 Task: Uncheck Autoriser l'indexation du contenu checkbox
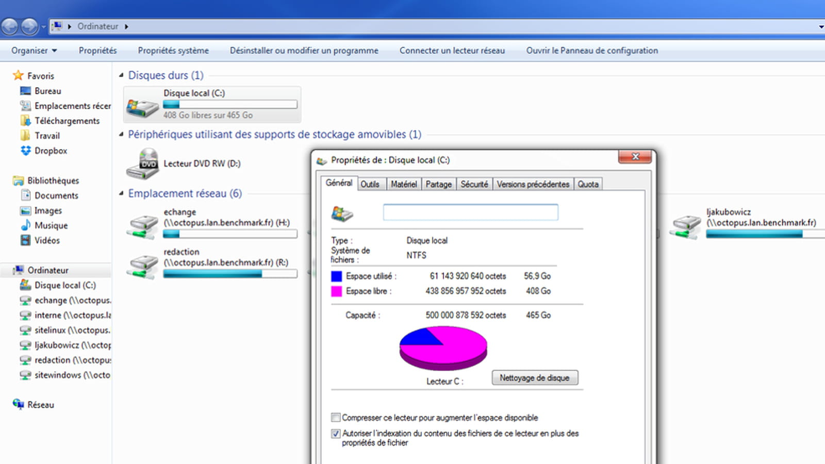coord(336,434)
